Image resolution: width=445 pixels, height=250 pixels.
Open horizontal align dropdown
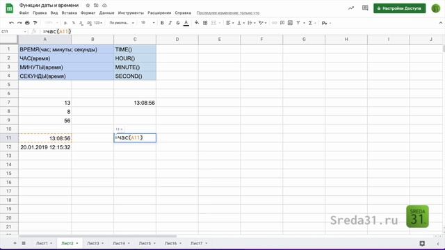coord(230,23)
